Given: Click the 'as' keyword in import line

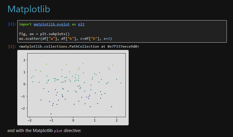Looking at the screenshot, I should [x=74, y=24].
